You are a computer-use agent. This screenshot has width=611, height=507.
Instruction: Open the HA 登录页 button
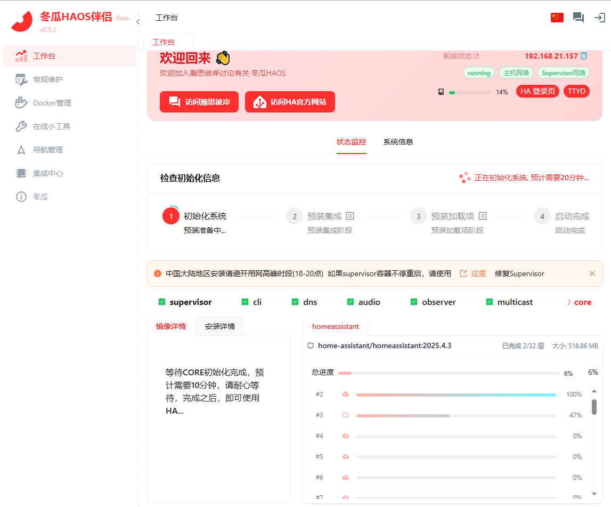[x=537, y=91]
